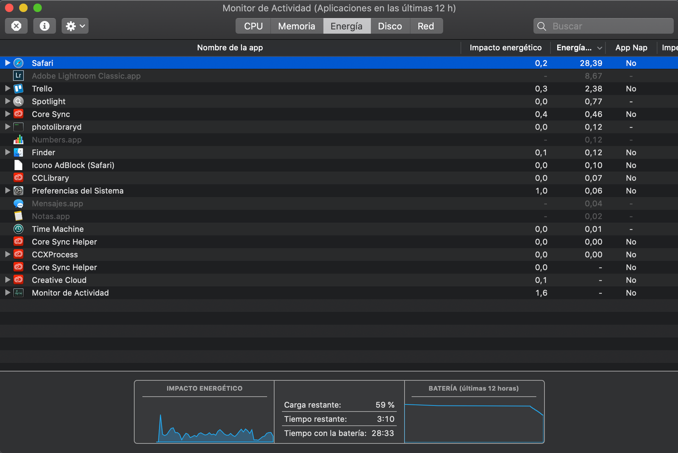Click the Icono AdBlock document icon

click(x=18, y=165)
